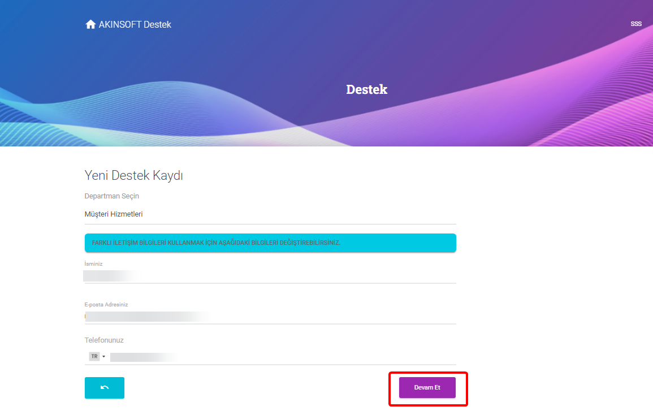This screenshot has height=415, width=653.
Task: Expand the country code arrow next to TR
Action: (x=103, y=357)
